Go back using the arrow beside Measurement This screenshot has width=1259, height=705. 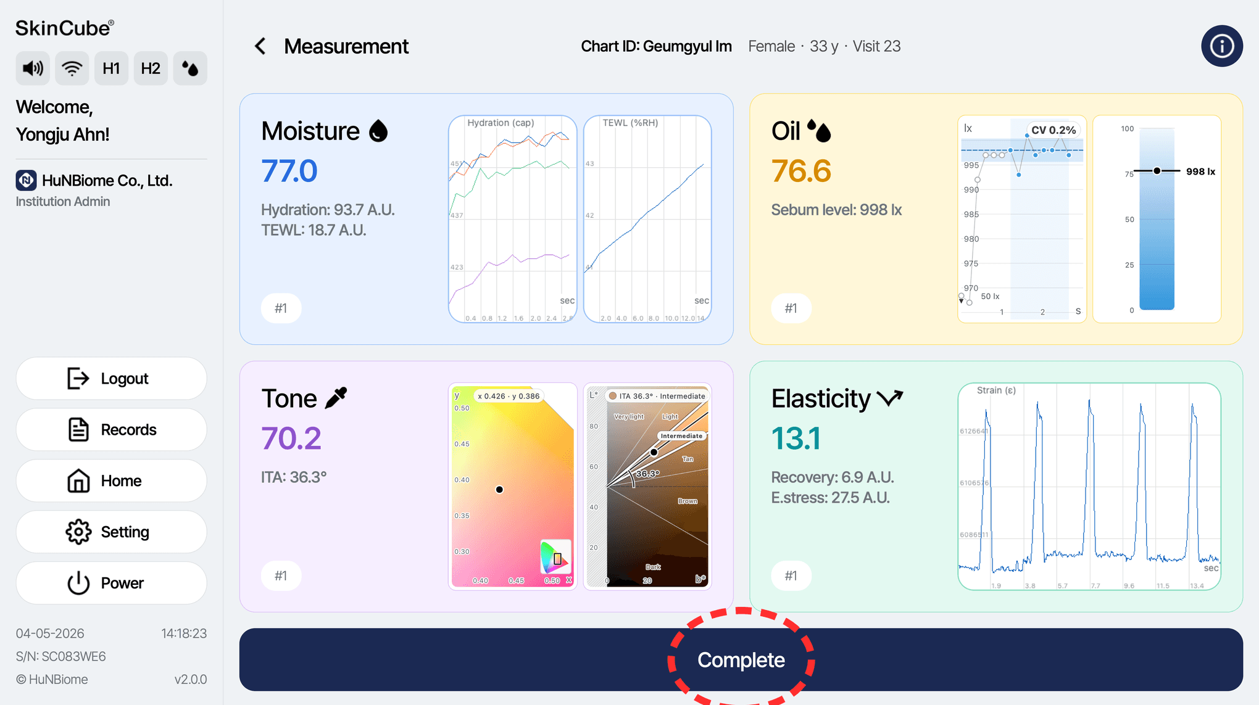(x=260, y=46)
